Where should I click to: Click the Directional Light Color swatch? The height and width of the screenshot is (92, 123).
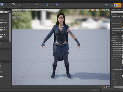(122, 47)
